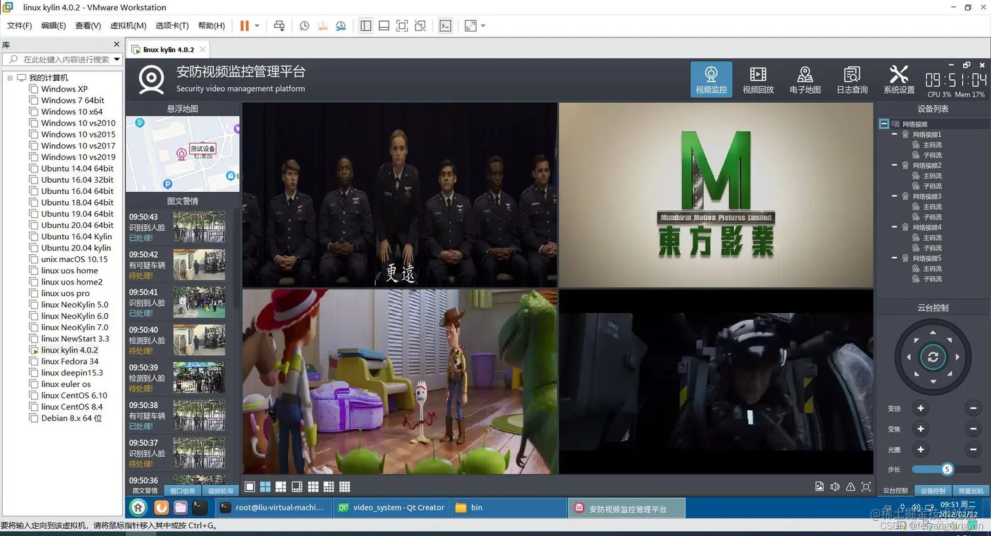The width and height of the screenshot is (991, 536).
Task: Pause the virtual machine in VMware toolbar
Action: [x=244, y=26]
